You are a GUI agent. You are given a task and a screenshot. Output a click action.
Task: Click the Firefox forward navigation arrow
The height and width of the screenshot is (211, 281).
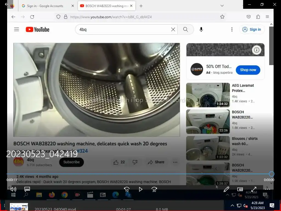23,17
